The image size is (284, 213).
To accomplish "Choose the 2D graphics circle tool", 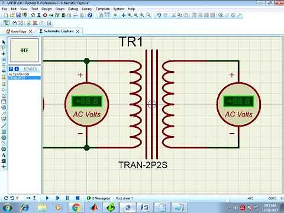I will 4,137.
